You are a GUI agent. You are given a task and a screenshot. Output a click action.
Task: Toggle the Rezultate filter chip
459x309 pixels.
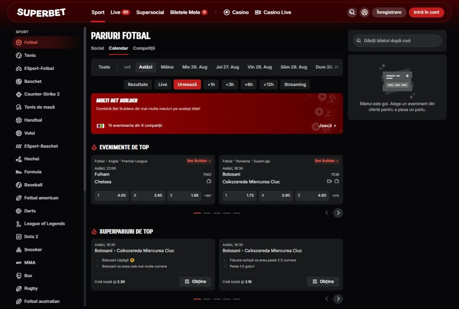tap(138, 85)
